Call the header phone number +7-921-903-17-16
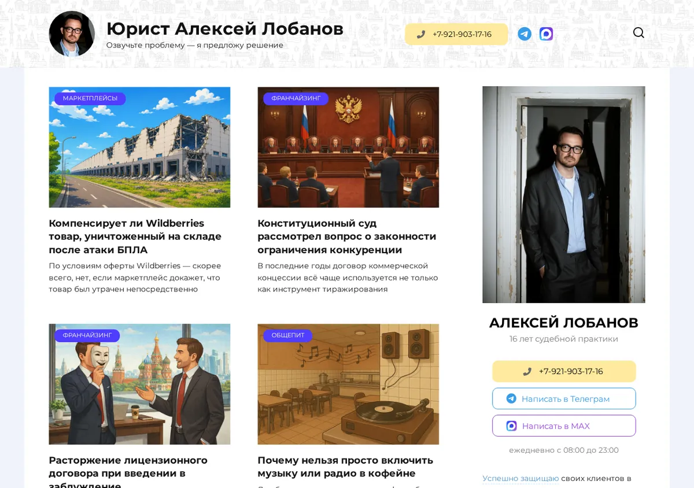Viewport: 694px width, 488px height. (456, 34)
